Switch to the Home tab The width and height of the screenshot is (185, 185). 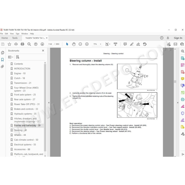tap(4, 38)
